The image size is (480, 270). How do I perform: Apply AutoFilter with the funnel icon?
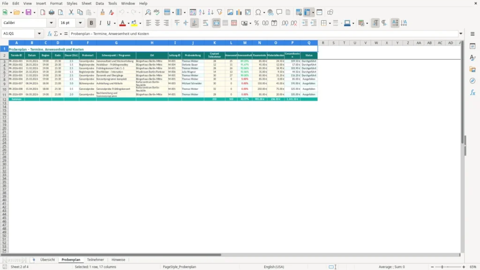coord(219,12)
